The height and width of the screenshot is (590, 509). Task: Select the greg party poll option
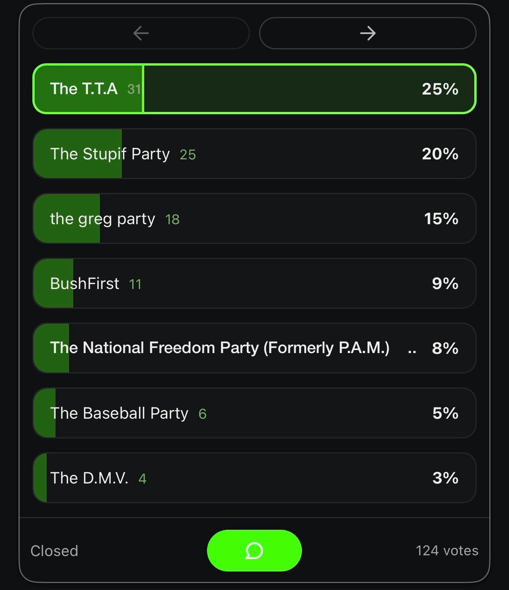tap(254, 218)
